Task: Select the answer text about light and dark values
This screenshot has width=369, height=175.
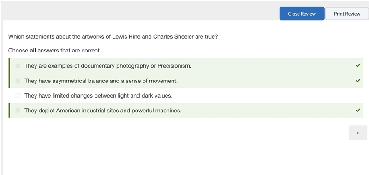Action: pos(98,96)
